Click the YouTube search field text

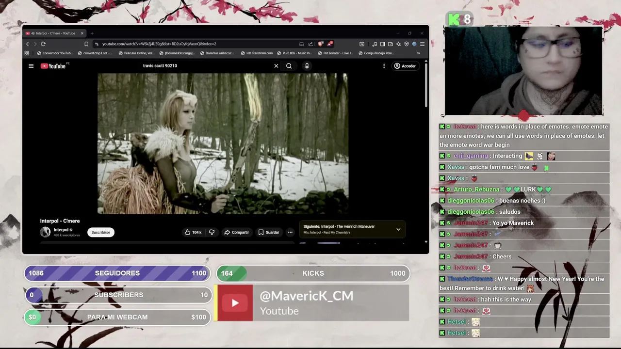click(x=160, y=66)
